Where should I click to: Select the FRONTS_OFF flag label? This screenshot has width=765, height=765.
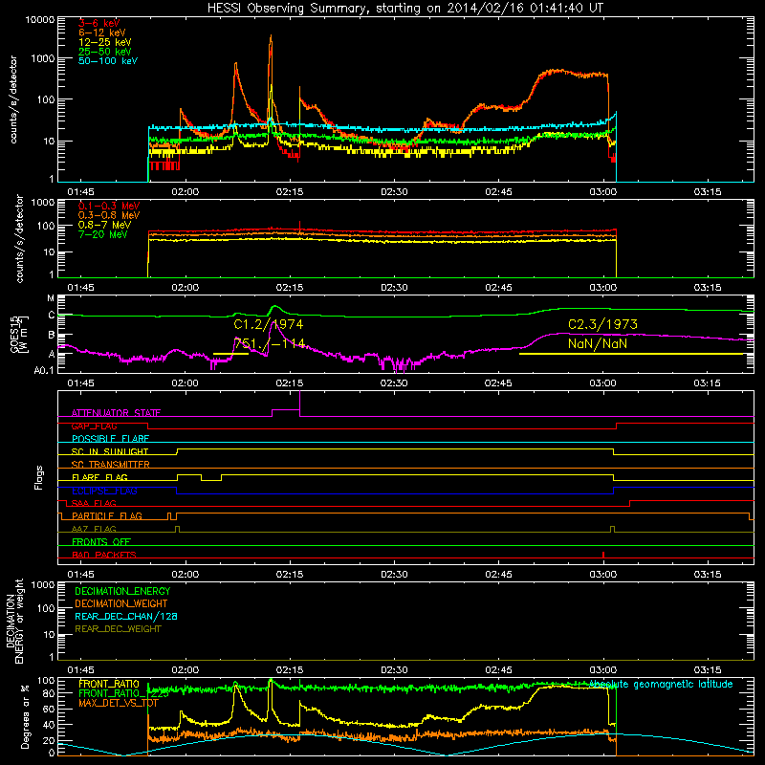[x=101, y=541]
